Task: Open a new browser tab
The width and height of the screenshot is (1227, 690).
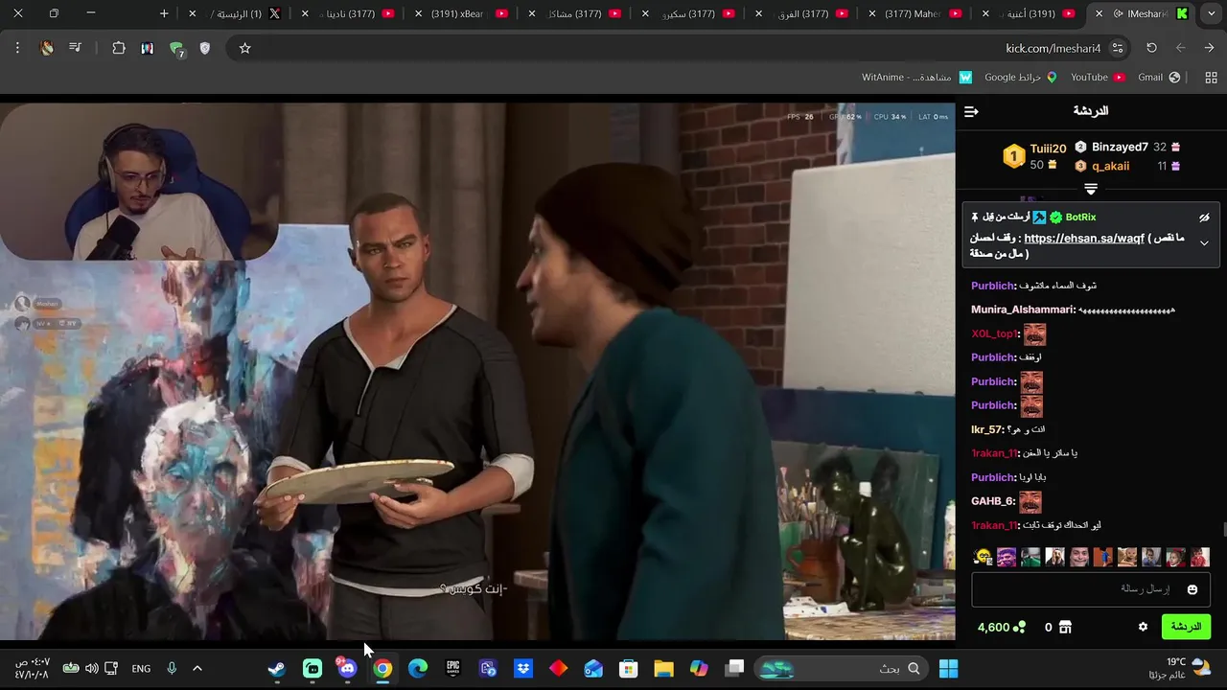Action: pyautogui.click(x=164, y=13)
